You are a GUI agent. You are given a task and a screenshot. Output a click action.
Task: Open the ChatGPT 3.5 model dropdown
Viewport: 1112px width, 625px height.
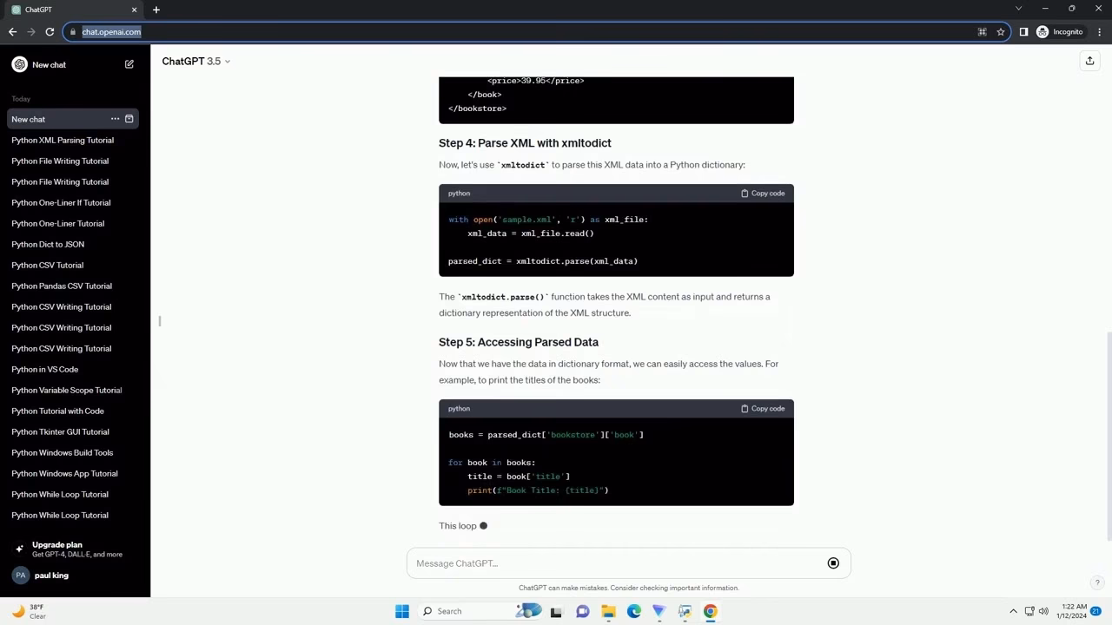[195, 61]
